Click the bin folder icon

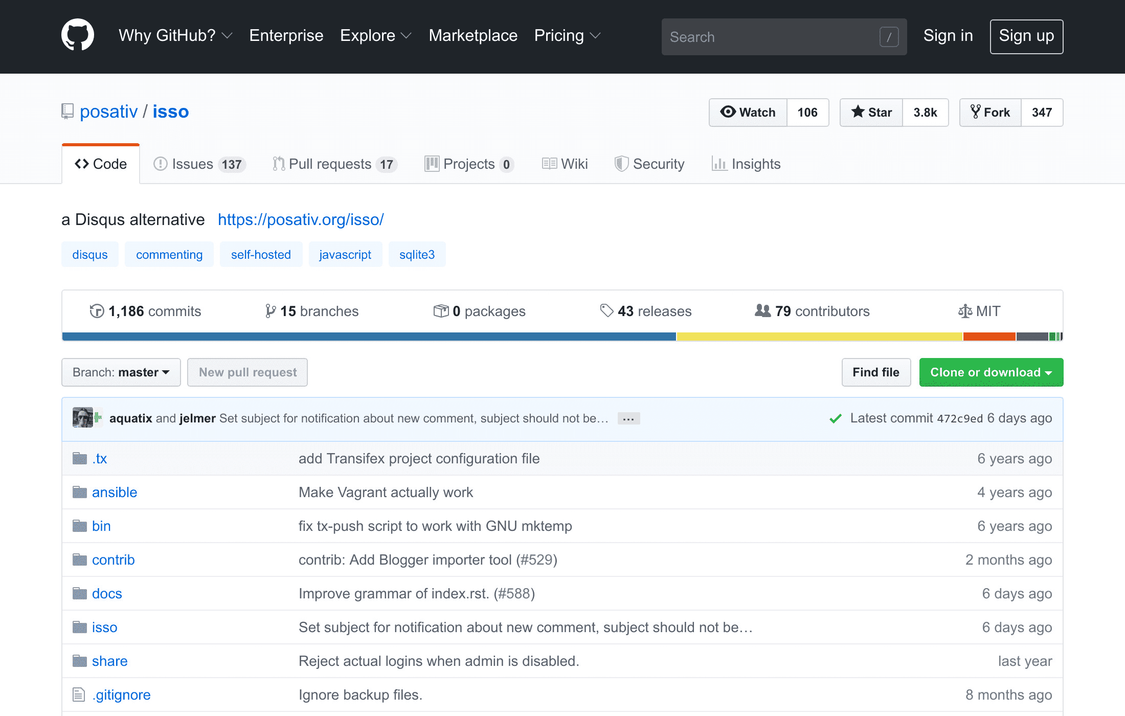tap(80, 526)
